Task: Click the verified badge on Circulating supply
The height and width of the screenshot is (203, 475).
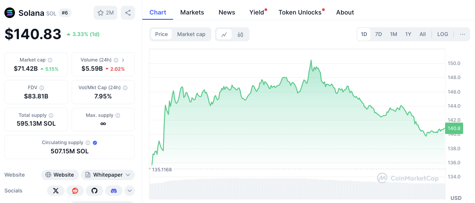Action: click(95, 143)
